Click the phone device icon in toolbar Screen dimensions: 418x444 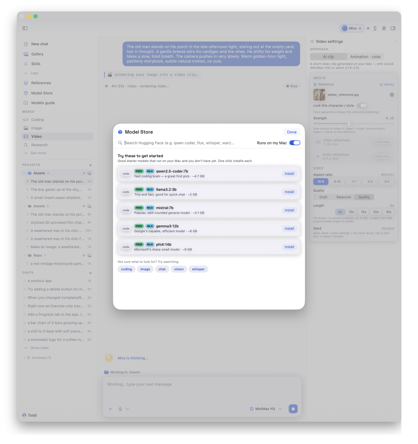375,28
